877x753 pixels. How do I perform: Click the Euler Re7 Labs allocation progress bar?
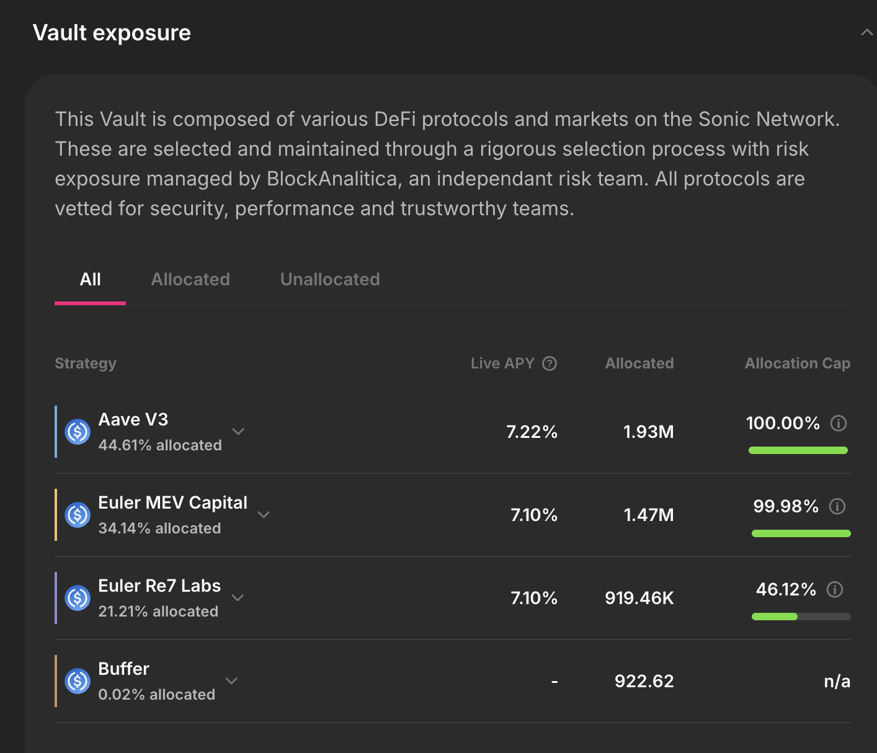pyautogui.click(x=801, y=617)
